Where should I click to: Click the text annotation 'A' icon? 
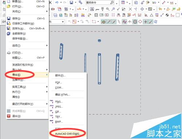[92, 9]
